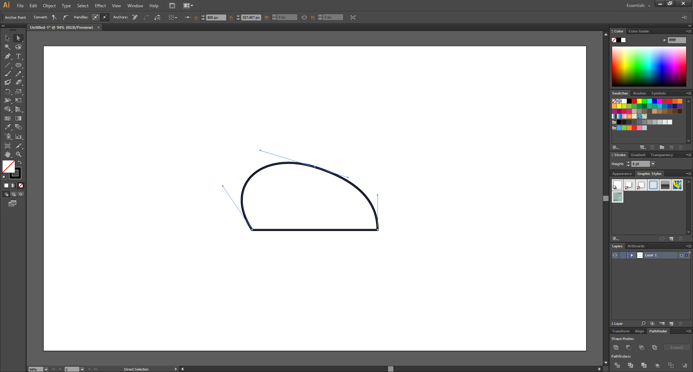This screenshot has width=693, height=372.
Task: Select the Paintbrush tool
Action: click(x=8, y=74)
